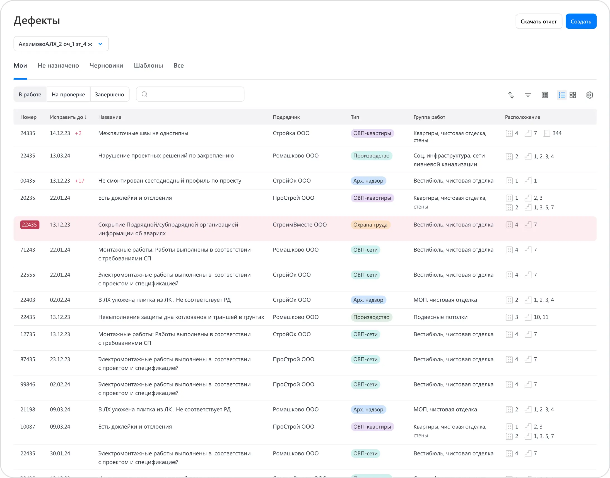Click building icon in row 99846
The width and height of the screenshot is (610, 478).
pyautogui.click(x=509, y=384)
